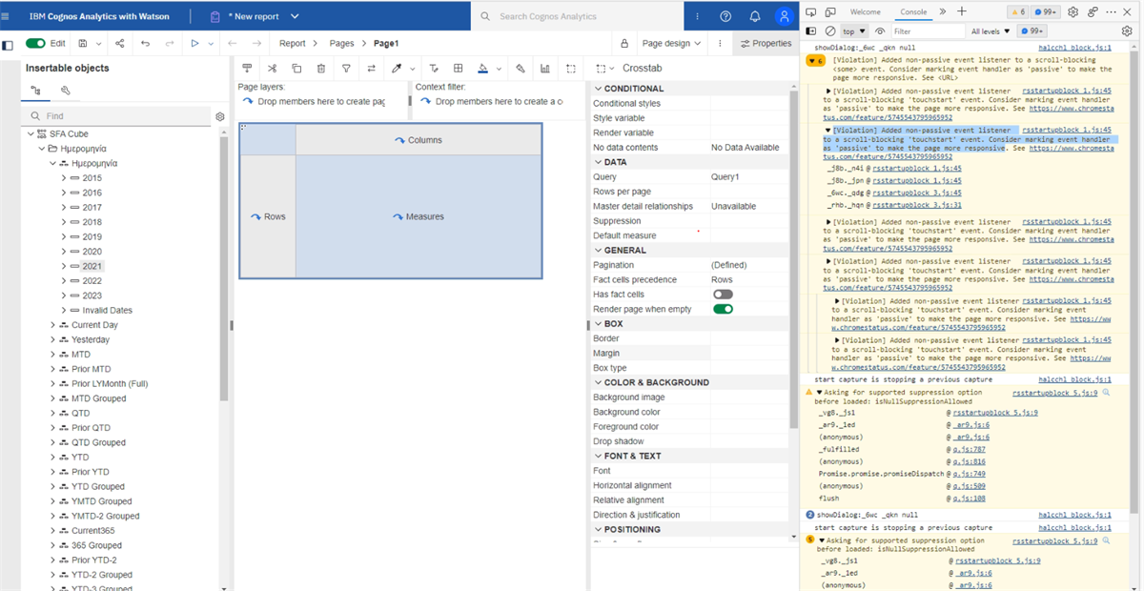Click the Delete trash can icon
This screenshot has height=591, width=1144.
[320, 69]
